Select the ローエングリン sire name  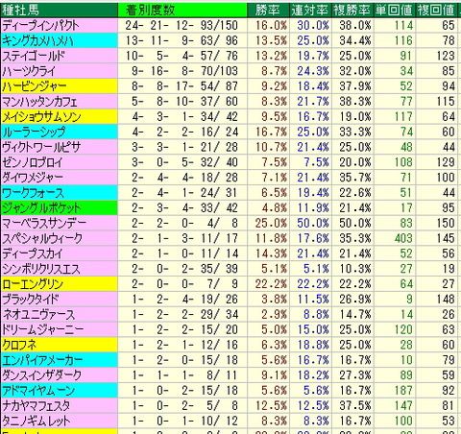pos(33,284)
